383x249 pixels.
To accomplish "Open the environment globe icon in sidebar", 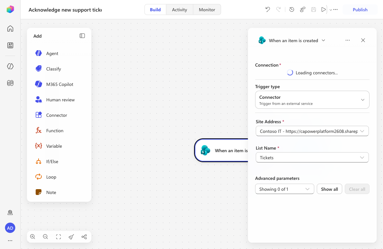I will click(x=10, y=212).
